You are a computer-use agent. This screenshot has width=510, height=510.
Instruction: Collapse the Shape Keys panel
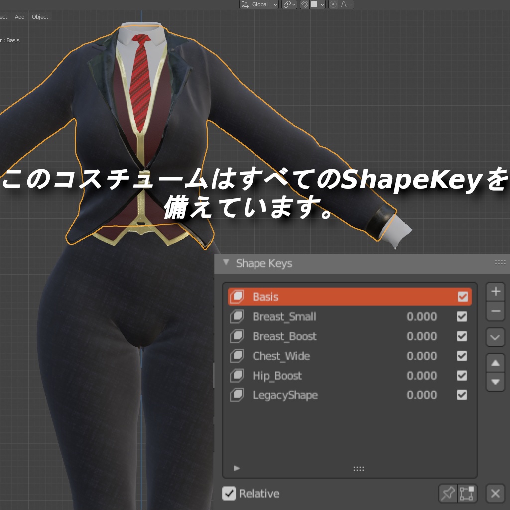(x=226, y=262)
